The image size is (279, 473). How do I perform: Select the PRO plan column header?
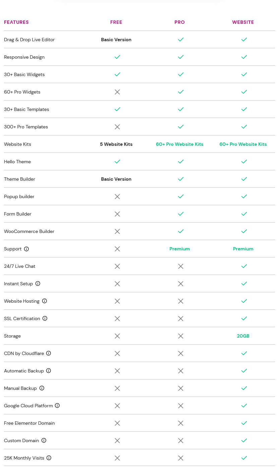tap(180, 22)
